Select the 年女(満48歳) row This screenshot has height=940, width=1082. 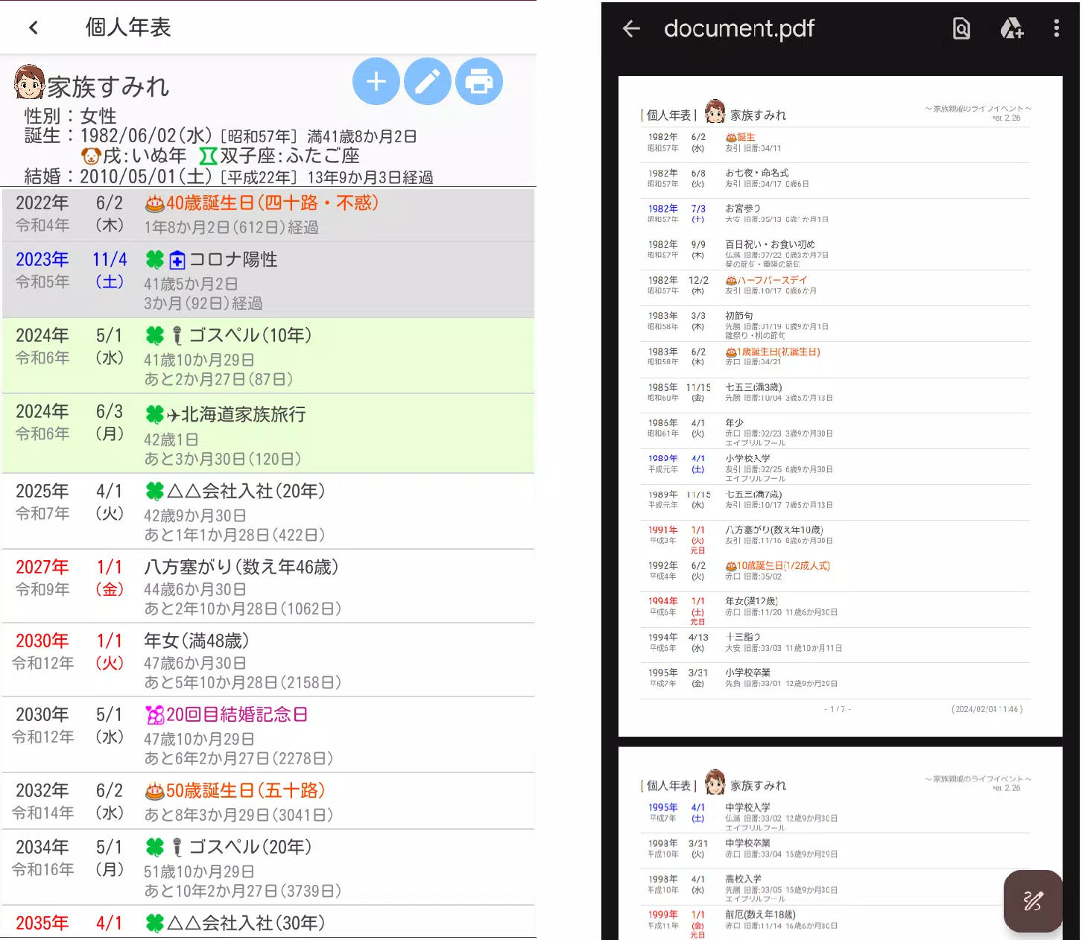[x=268, y=661]
